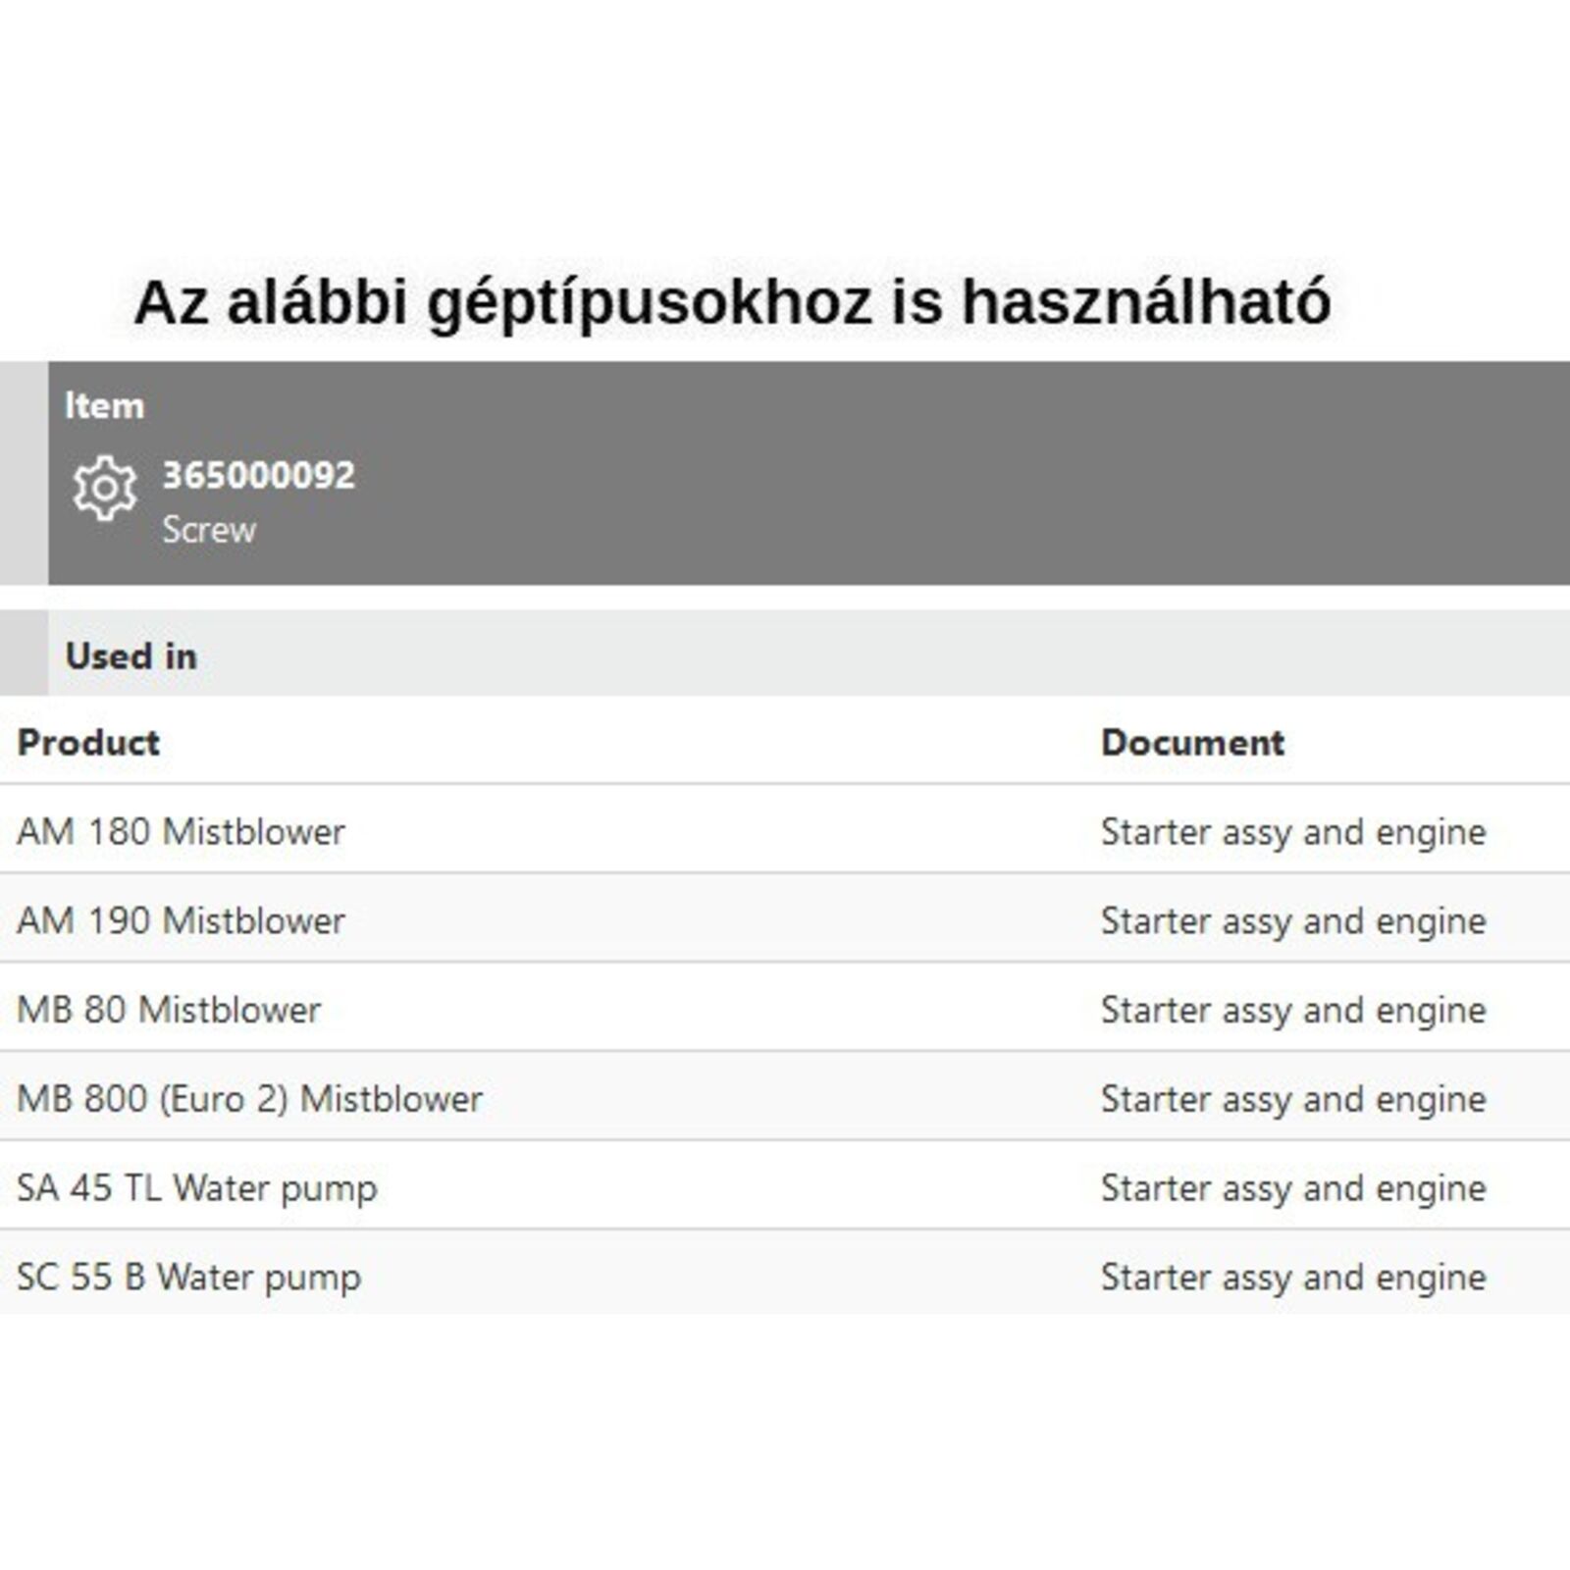View Starter assy document for SA 45 TL
This screenshot has height=1570, width=1570.
point(1293,1188)
